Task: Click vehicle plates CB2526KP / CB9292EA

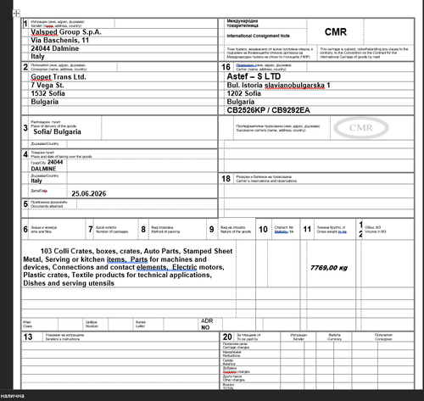Action: [x=268, y=110]
